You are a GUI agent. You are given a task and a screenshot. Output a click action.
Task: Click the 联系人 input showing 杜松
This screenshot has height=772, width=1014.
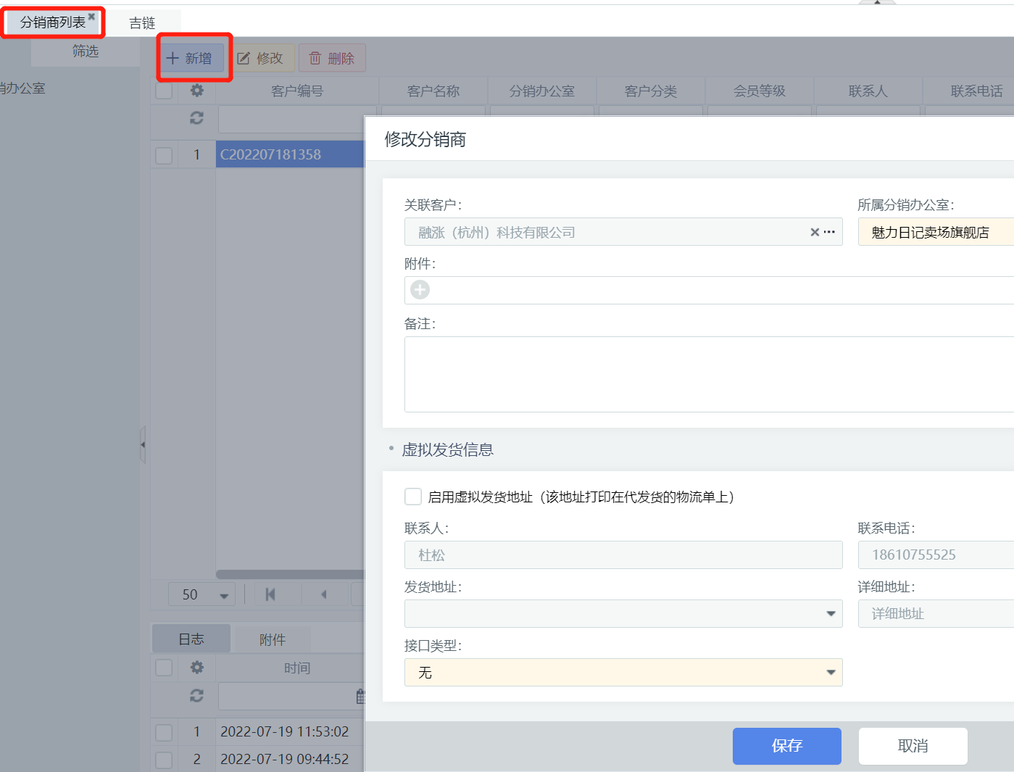[623, 555]
